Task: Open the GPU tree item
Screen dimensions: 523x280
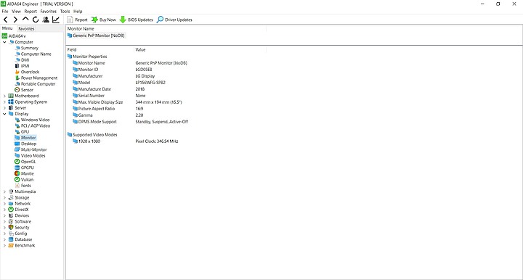Action: [x=25, y=132]
